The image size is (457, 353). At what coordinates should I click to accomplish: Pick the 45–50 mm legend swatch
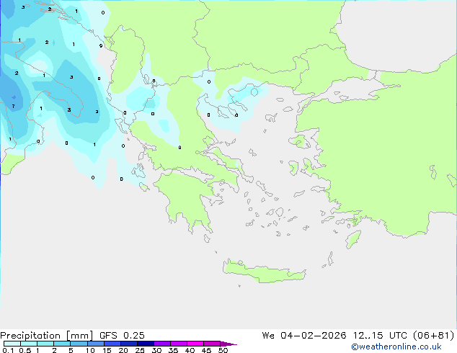coord(212,344)
